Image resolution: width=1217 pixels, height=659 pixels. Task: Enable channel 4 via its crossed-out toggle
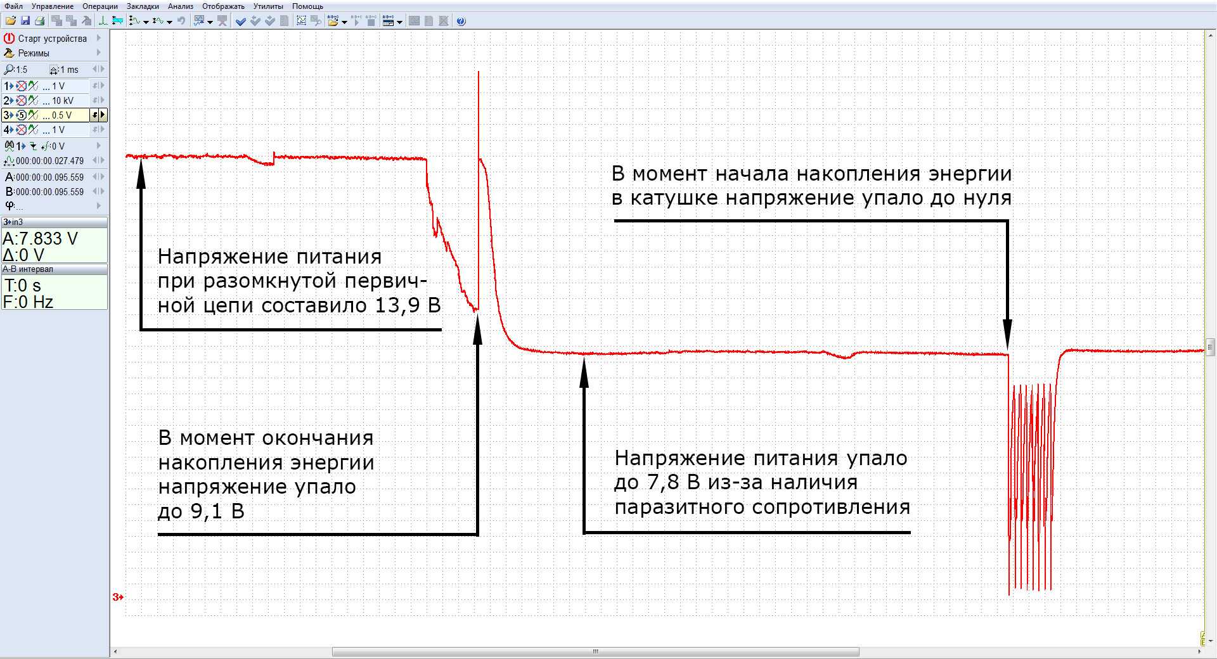point(21,130)
